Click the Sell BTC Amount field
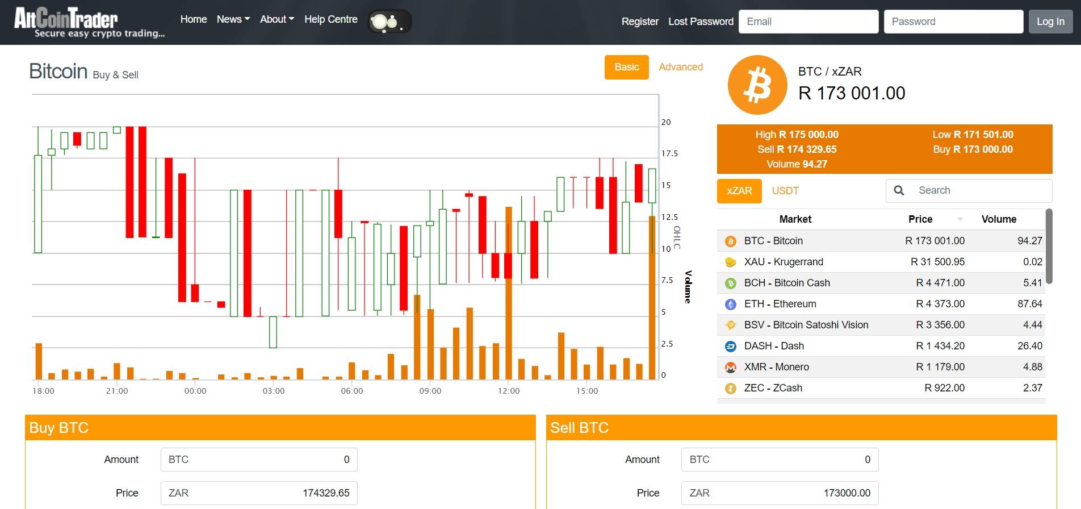The height and width of the screenshot is (509, 1081). (x=780, y=460)
